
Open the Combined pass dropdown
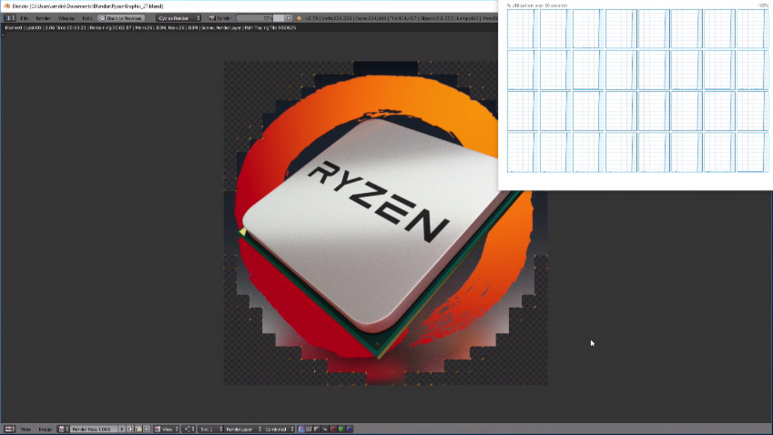point(278,429)
